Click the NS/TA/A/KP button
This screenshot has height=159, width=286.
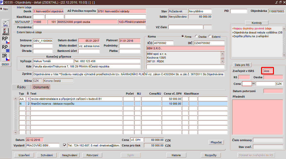pyautogui.click(x=22, y=22)
